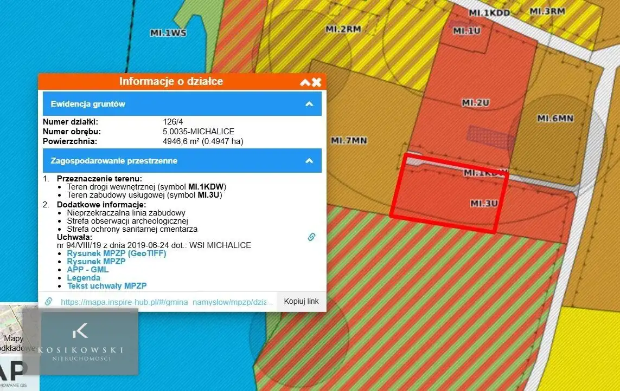Image resolution: width=620 pixels, height=391 pixels.
Task: Close the Informacje o działce panel
Action: pos(317,82)
